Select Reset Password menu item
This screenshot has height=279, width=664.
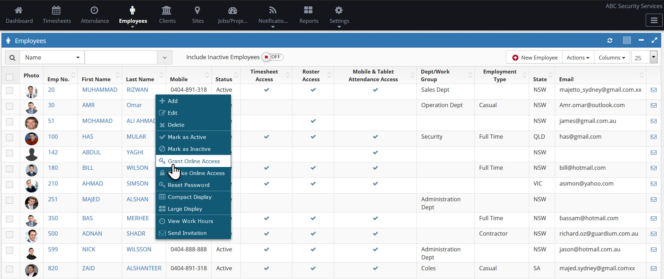coord(189,185)
